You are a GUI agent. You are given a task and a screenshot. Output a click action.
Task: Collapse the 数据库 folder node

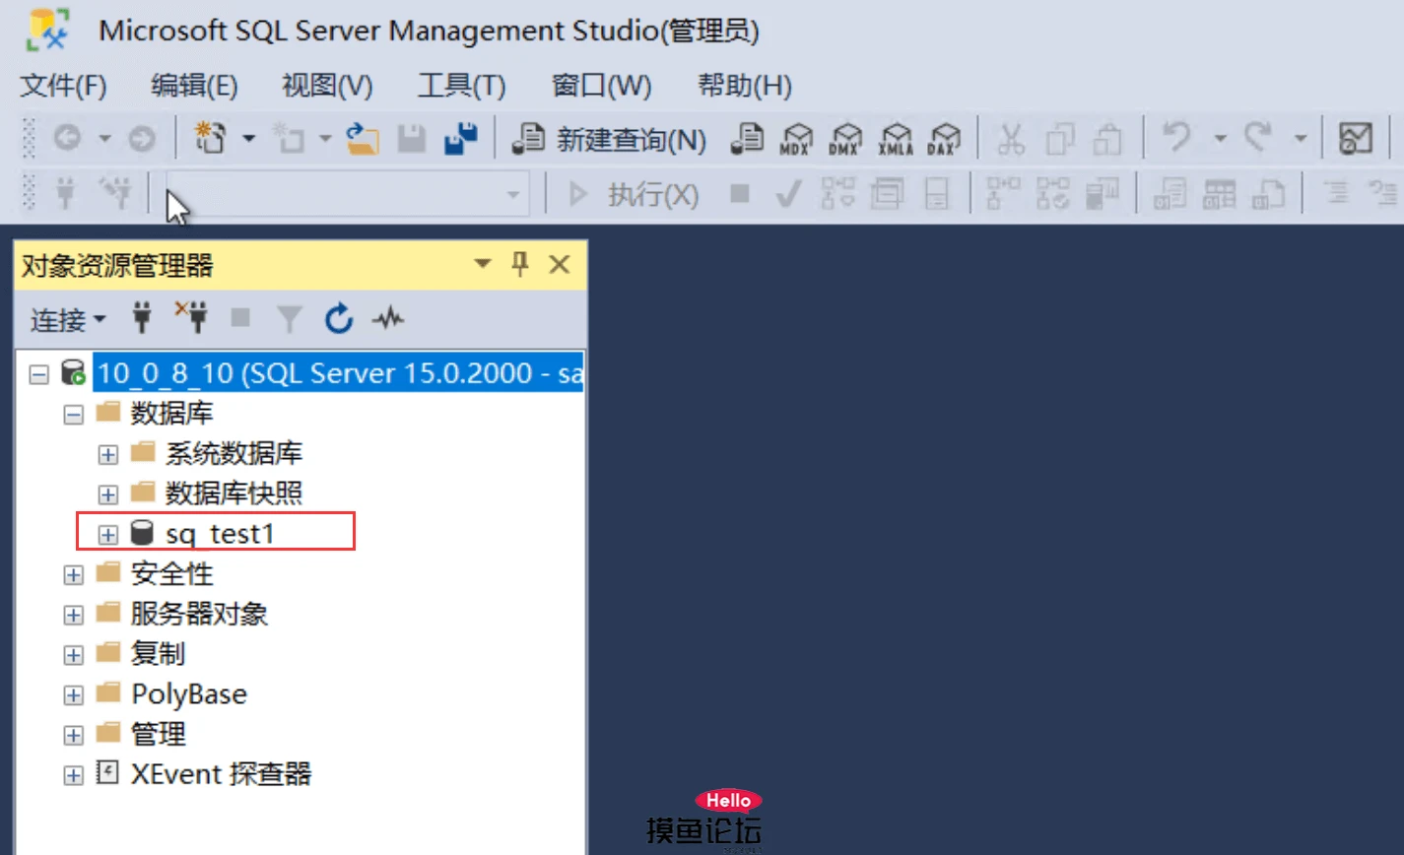(x=74, y=415)
